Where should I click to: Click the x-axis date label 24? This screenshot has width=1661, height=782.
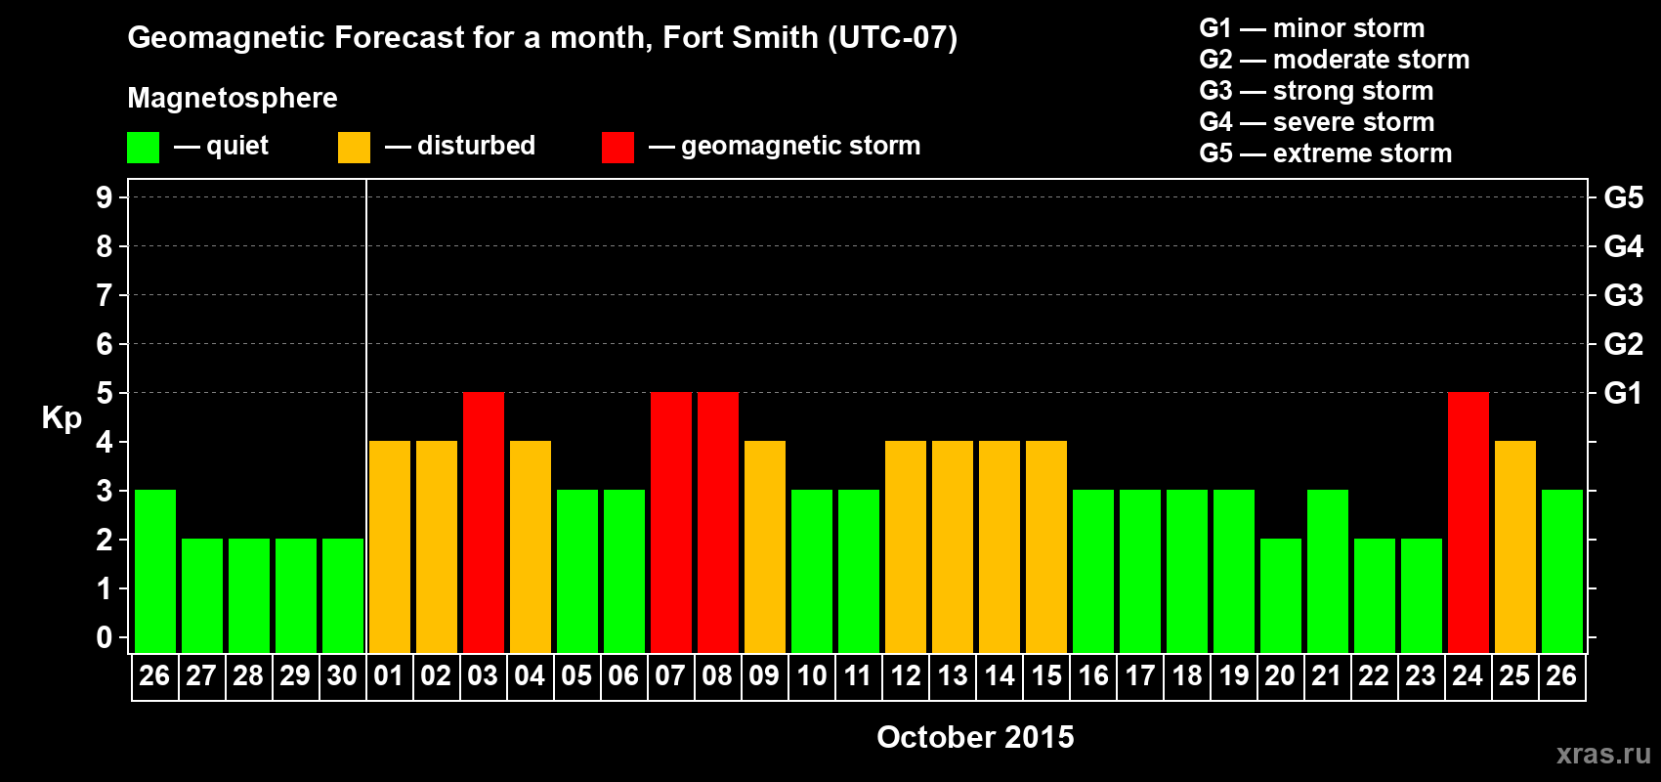(x=1468, y=676)
